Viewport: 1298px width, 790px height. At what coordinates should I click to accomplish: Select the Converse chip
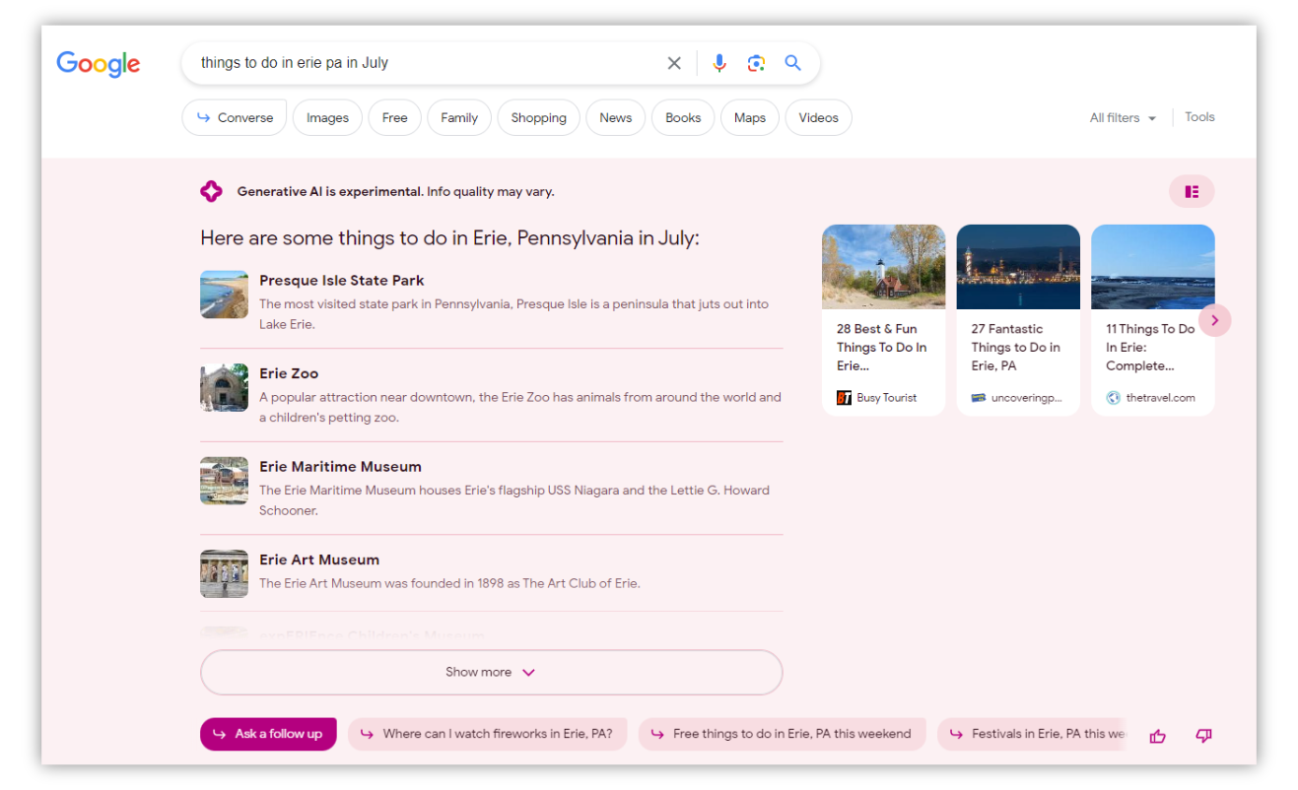(x=235, y=117)
